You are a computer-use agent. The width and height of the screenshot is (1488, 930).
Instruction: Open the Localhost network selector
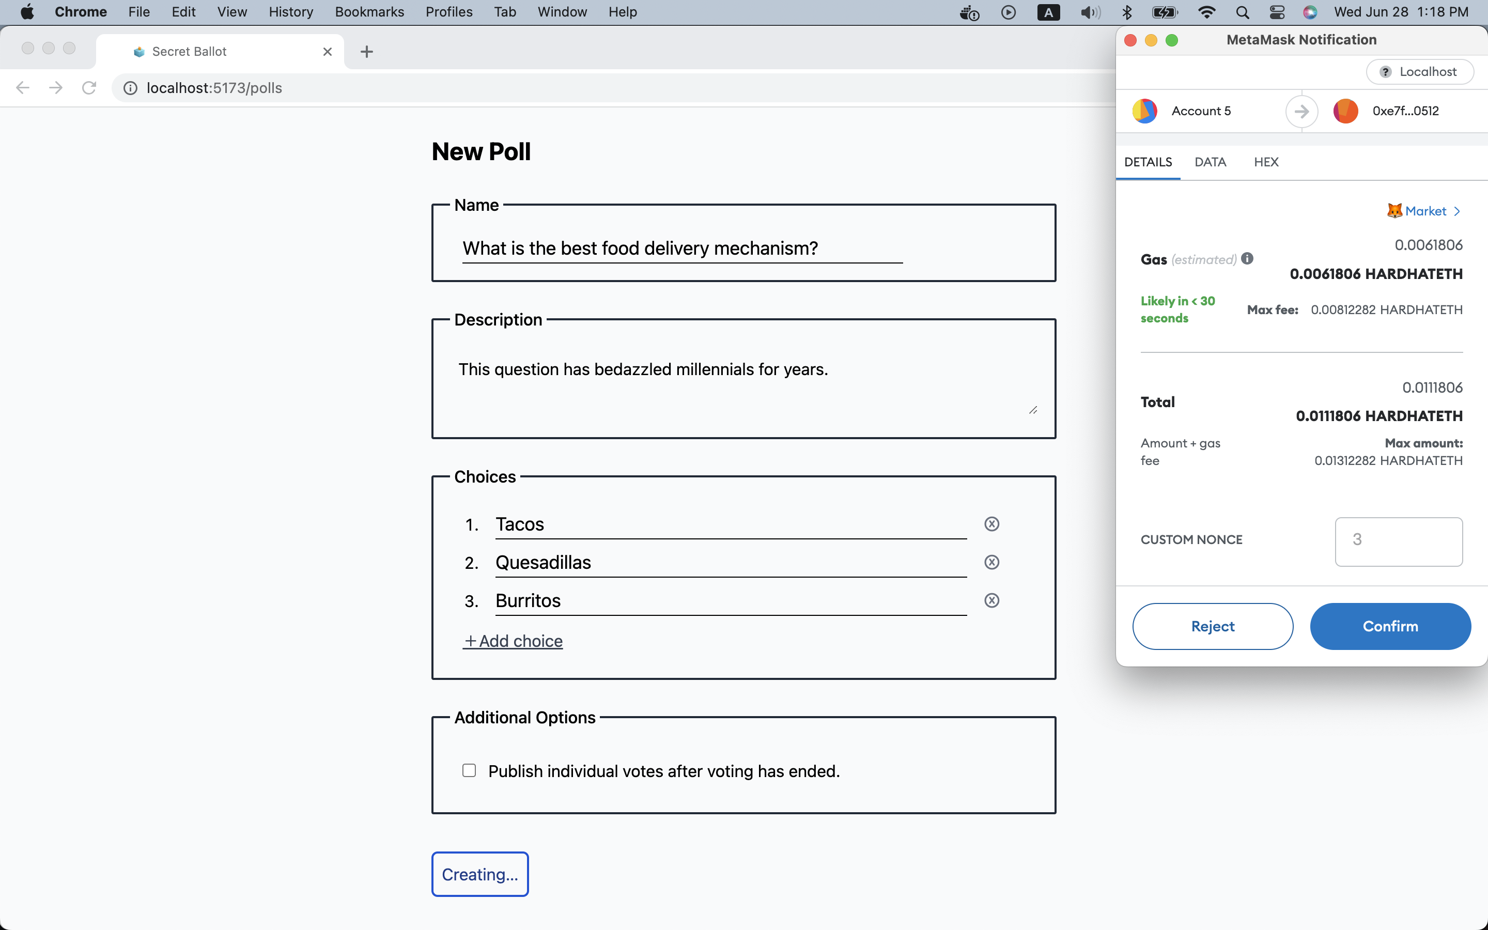(1419, 72)
